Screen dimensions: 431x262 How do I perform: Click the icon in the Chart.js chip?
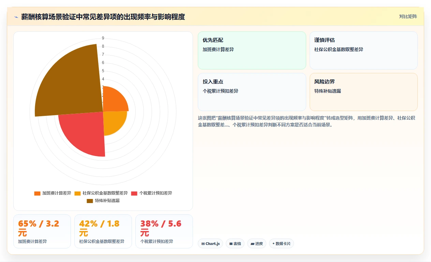tap(203, 244)
